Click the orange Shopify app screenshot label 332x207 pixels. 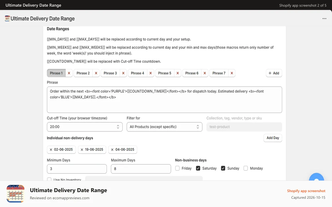click(306, 191)
